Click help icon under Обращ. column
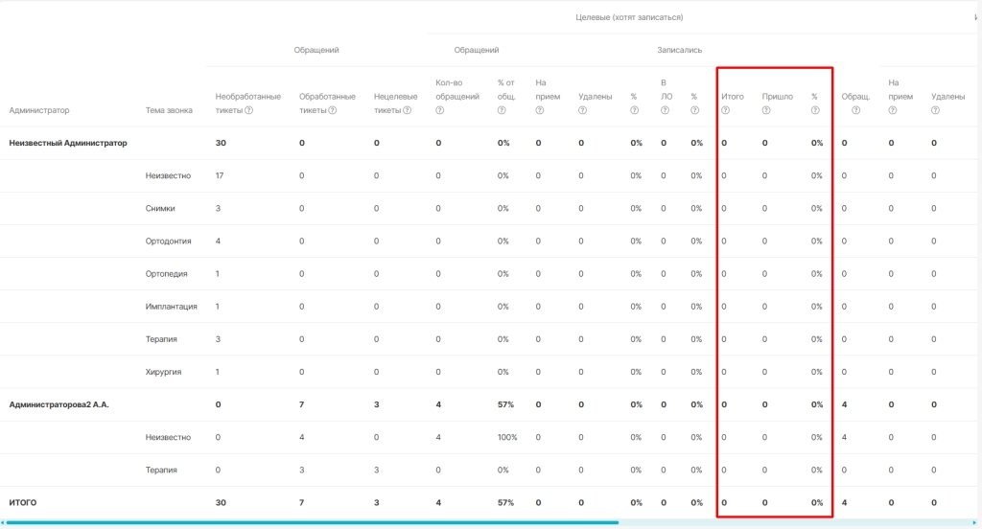 [855, 110]
